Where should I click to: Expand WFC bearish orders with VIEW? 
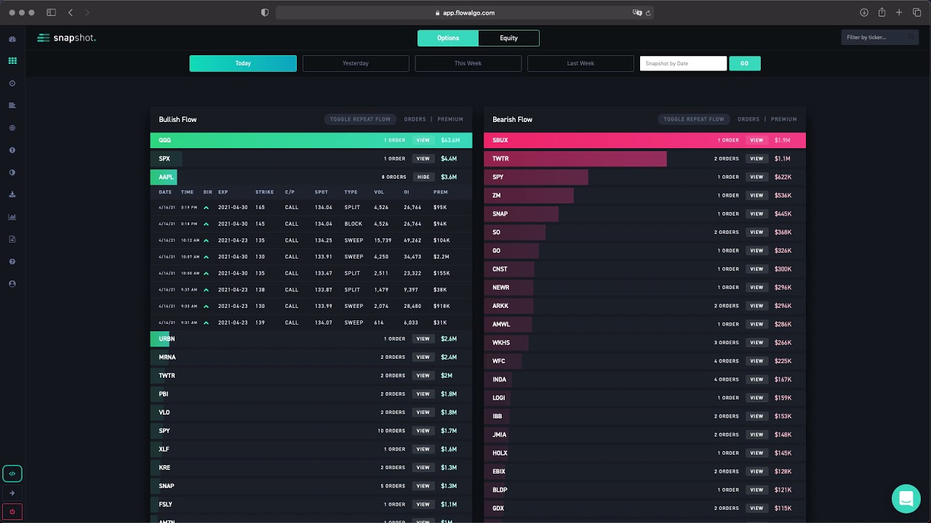(x=756, y=361)
